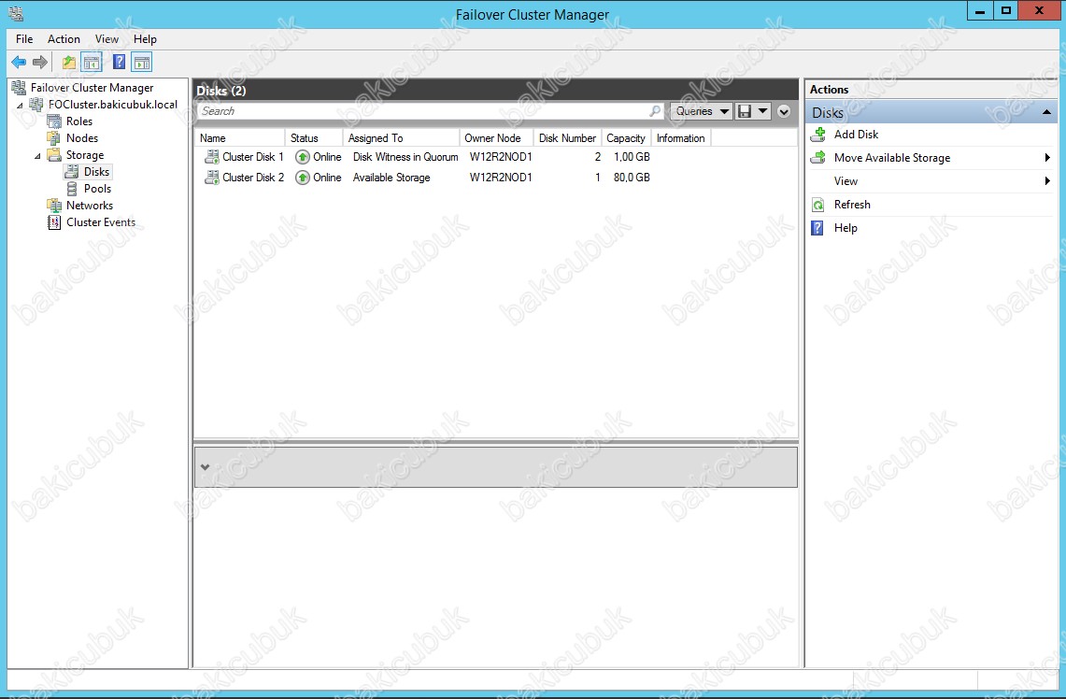Open the save query dropdown arrow
Viewport: 1066px width, 699px height.
click(762, 111)
